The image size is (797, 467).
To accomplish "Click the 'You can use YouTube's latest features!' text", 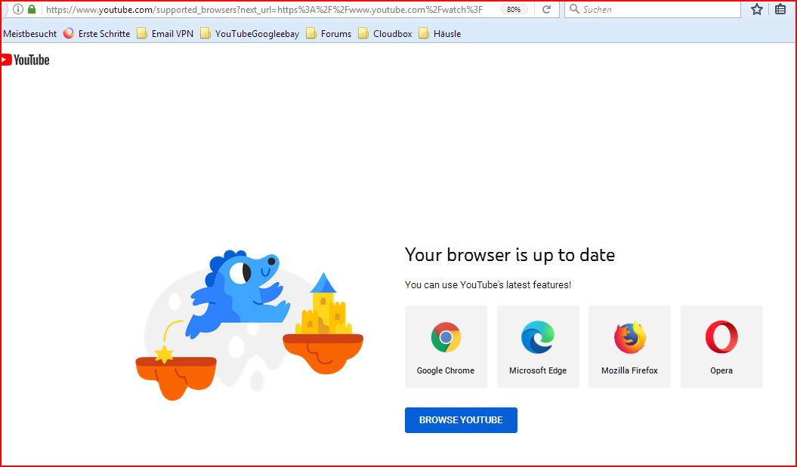I will point(488,284).
